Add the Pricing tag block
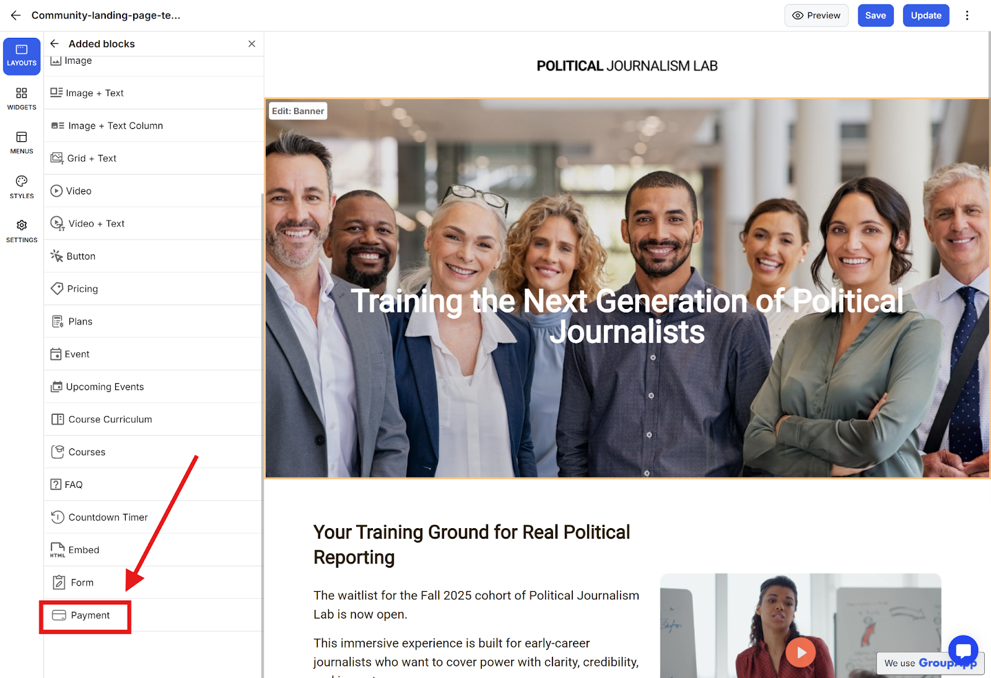This screenshot has height=678, width=991. tap(154, 289)
